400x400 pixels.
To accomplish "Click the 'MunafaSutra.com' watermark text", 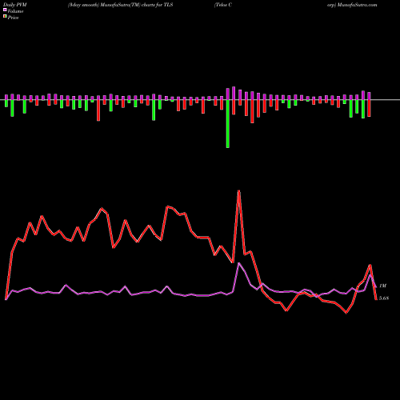I will (357, 5).
